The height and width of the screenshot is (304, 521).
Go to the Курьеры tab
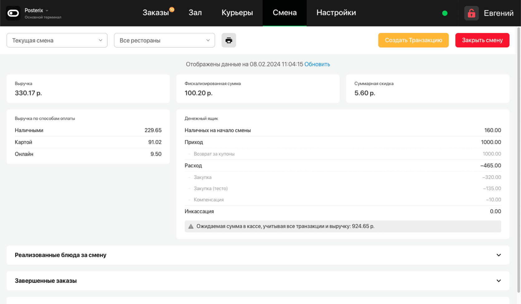[x=237, y=13]
